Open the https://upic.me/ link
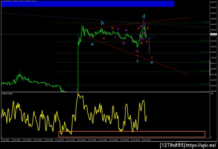218x149 pixels. [201, 145]
